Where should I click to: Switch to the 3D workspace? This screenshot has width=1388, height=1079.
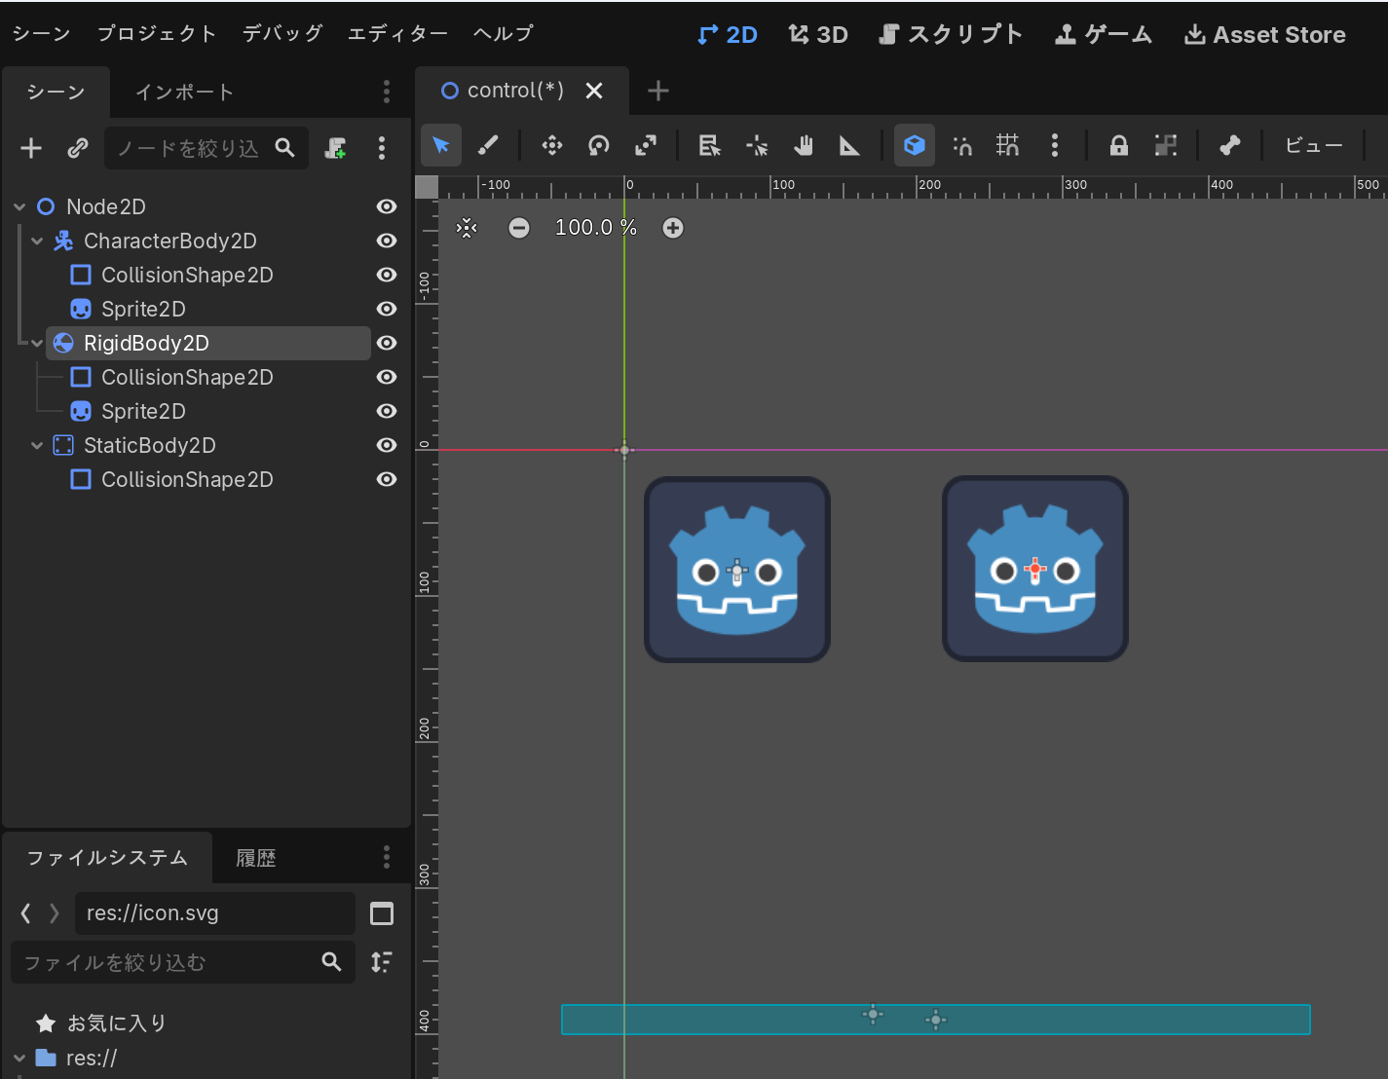tap(818, 35)
